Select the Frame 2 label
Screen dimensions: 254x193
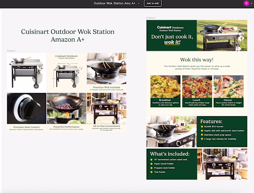tap(151, 18)
